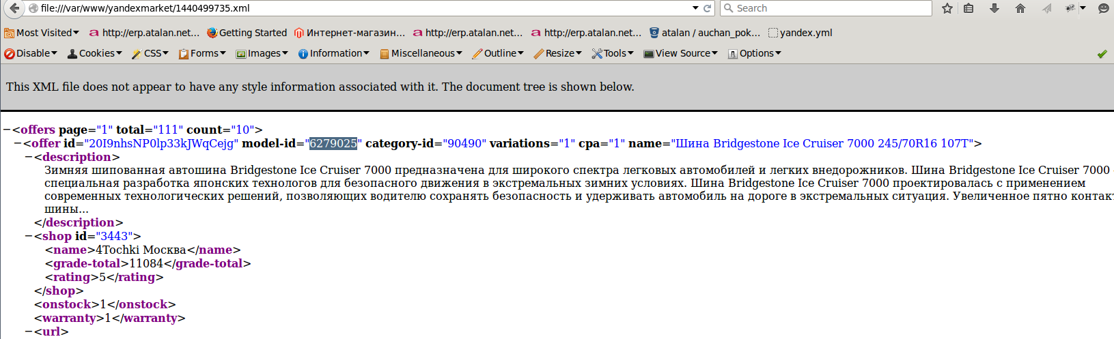Click the closing </shop> tag
The height and width of the screenshot is (339, 1114).
59,291
